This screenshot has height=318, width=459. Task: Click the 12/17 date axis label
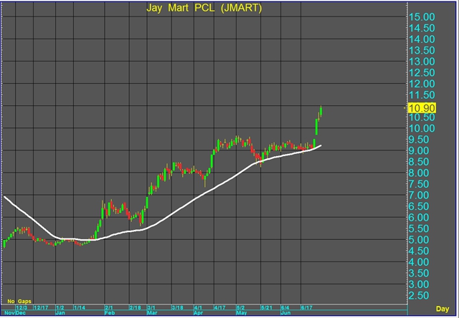[41, 308]
